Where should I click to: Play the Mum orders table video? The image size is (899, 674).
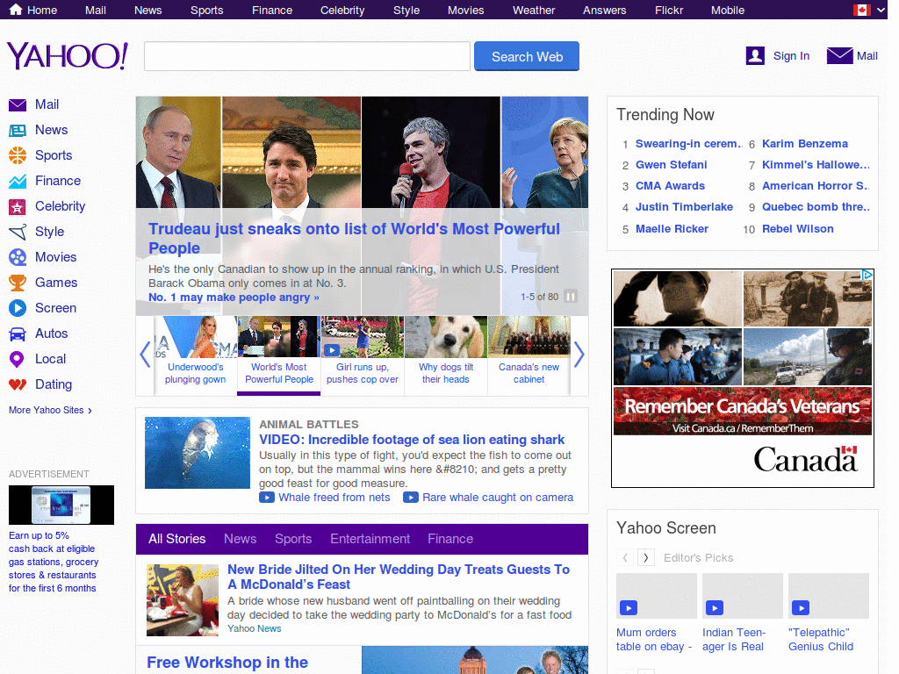(x=629, y=607)
